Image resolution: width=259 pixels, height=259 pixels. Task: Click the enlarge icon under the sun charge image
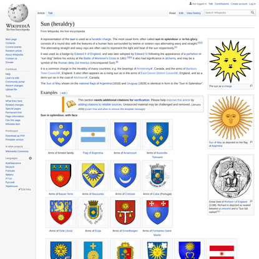[251, 86]
